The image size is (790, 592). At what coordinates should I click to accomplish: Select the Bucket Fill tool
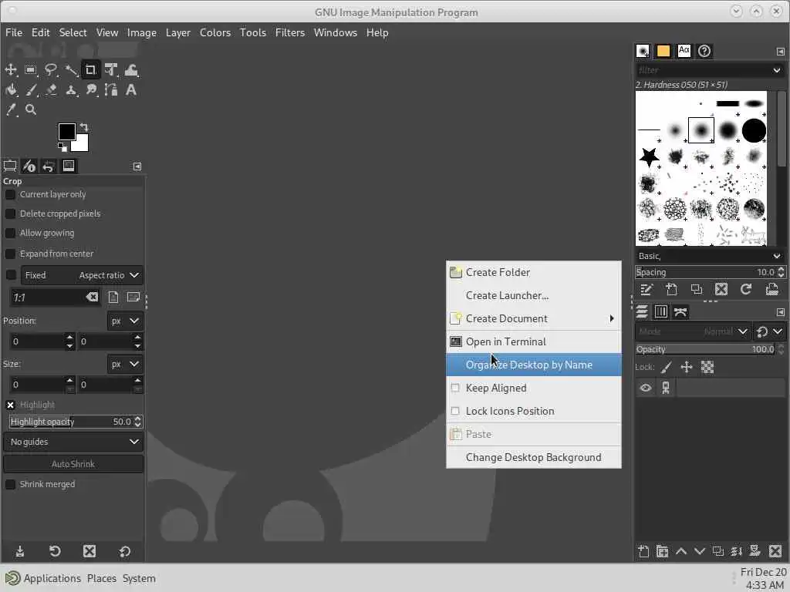(11, 90)
